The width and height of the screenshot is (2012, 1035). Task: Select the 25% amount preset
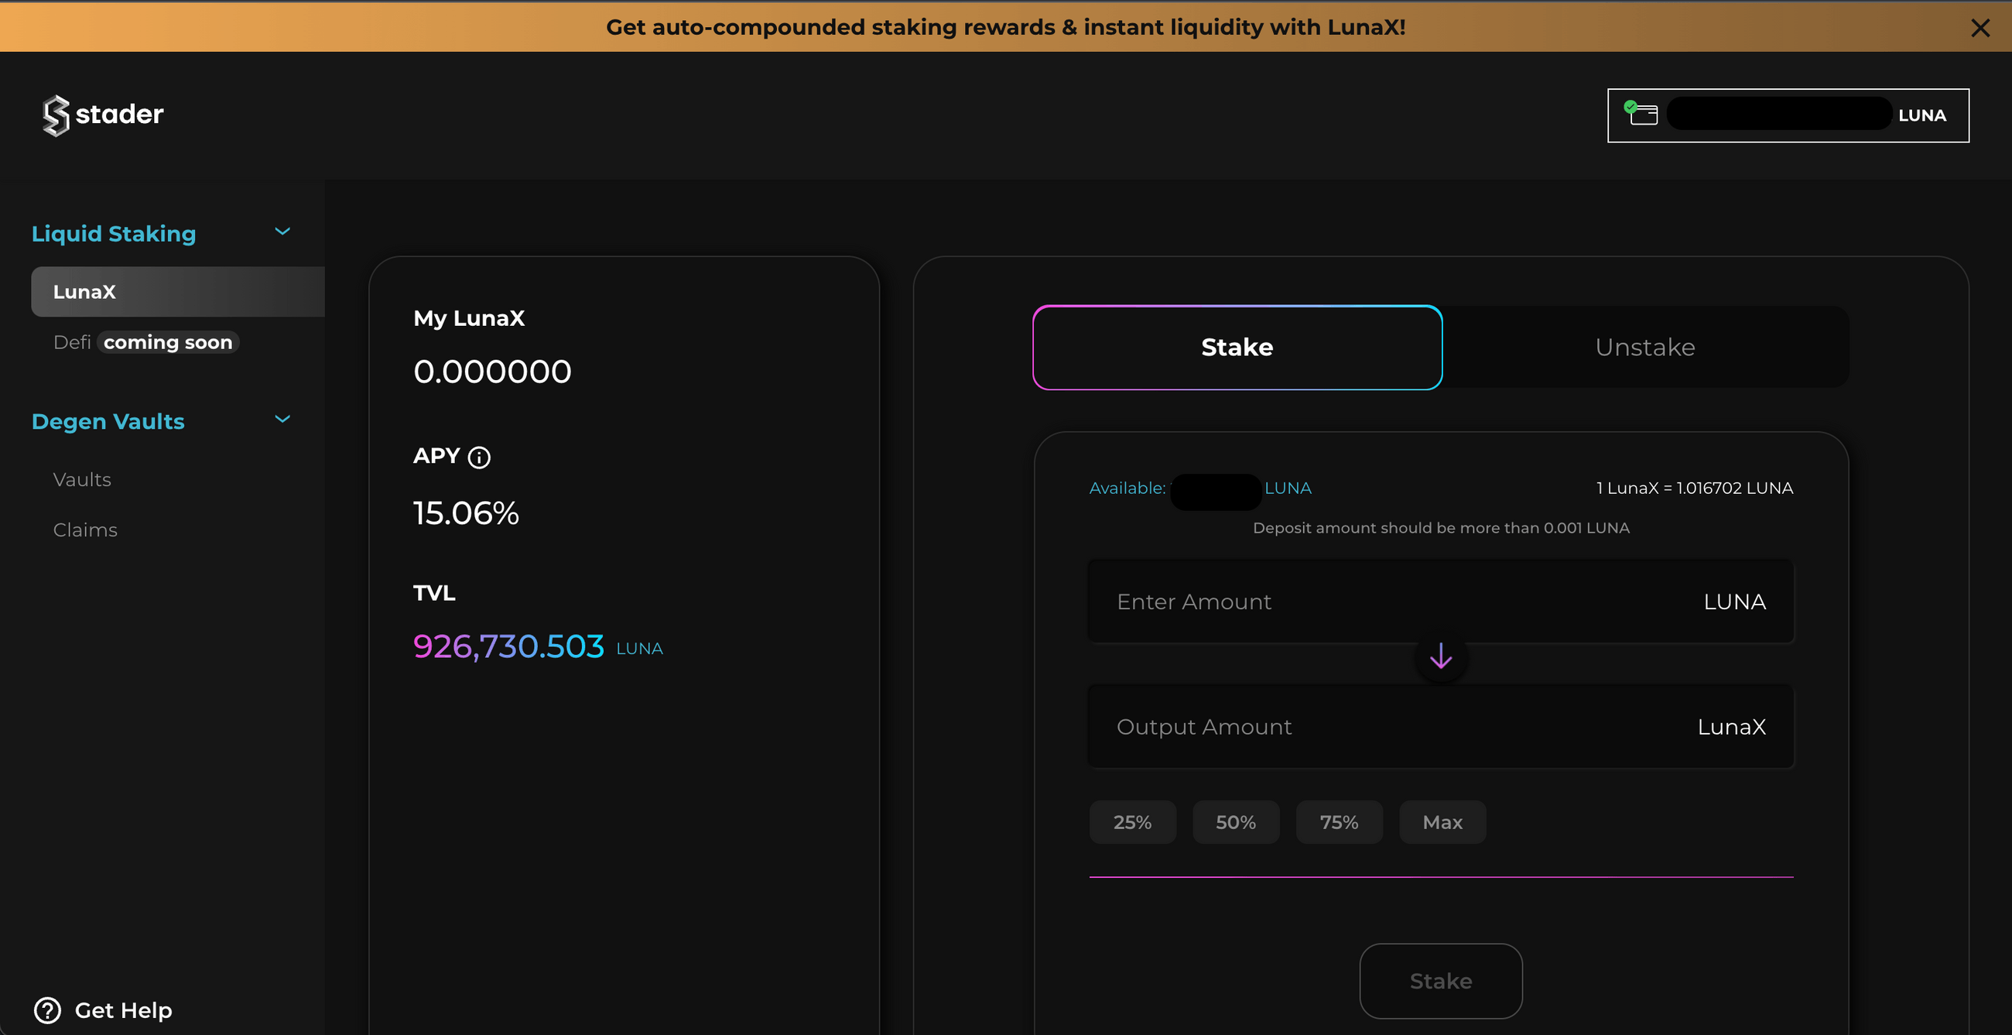(1131, 823)
